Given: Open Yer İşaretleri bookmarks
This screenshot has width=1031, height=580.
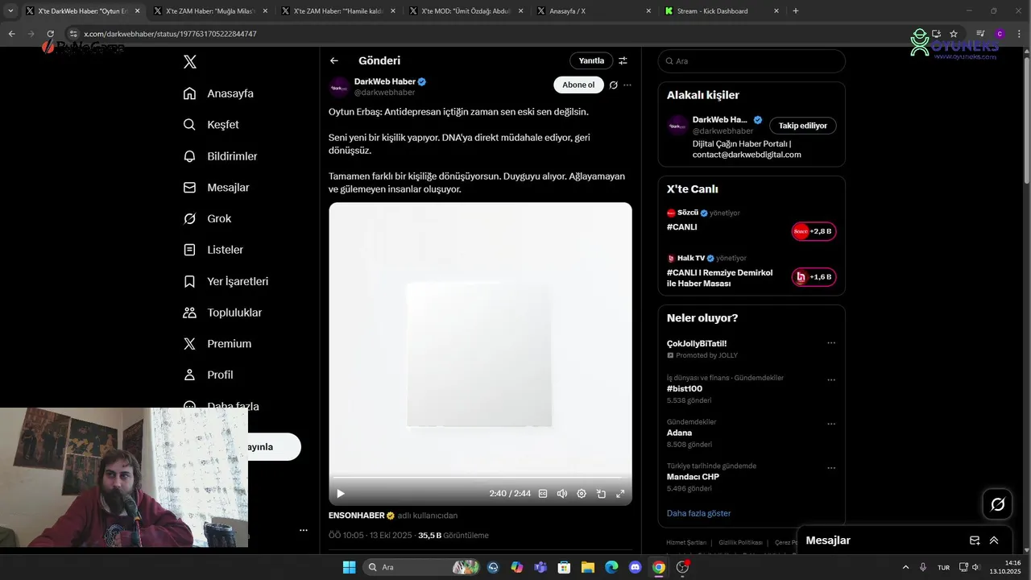Looking at the screenshot, I should (x=226, y=281).
